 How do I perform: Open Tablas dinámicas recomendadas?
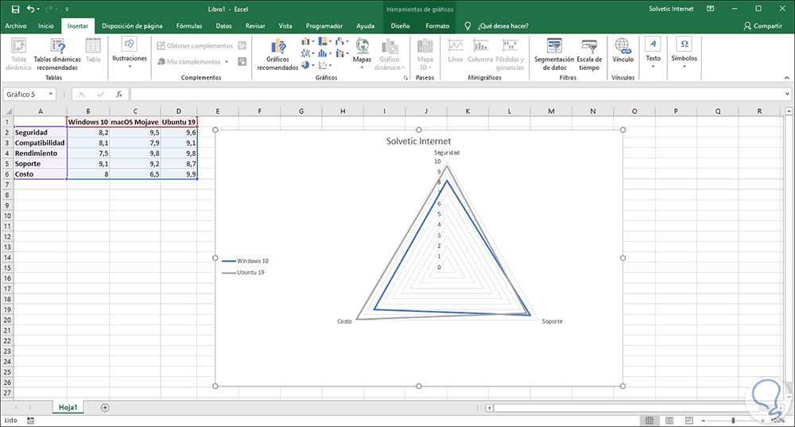click(x=57, y=55)
